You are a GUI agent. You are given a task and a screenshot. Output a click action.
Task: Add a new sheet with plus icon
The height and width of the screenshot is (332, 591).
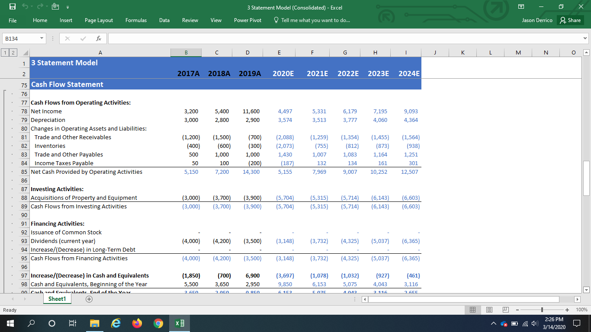coord(90,299)
